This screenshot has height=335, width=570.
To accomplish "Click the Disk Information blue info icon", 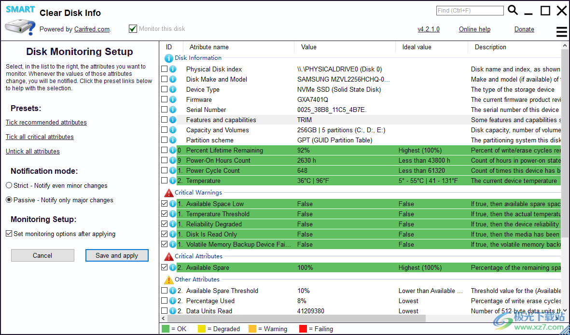I will point(168,58).
